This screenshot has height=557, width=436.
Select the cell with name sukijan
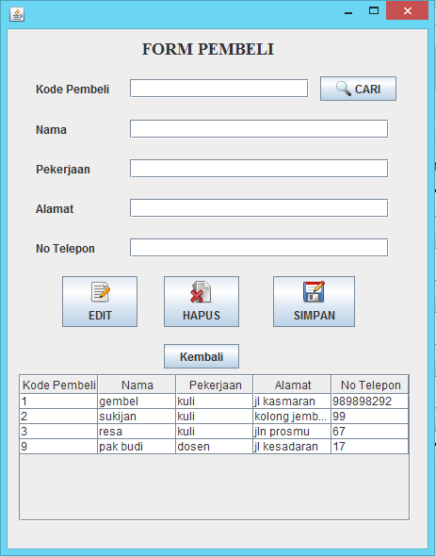point(137,416)
